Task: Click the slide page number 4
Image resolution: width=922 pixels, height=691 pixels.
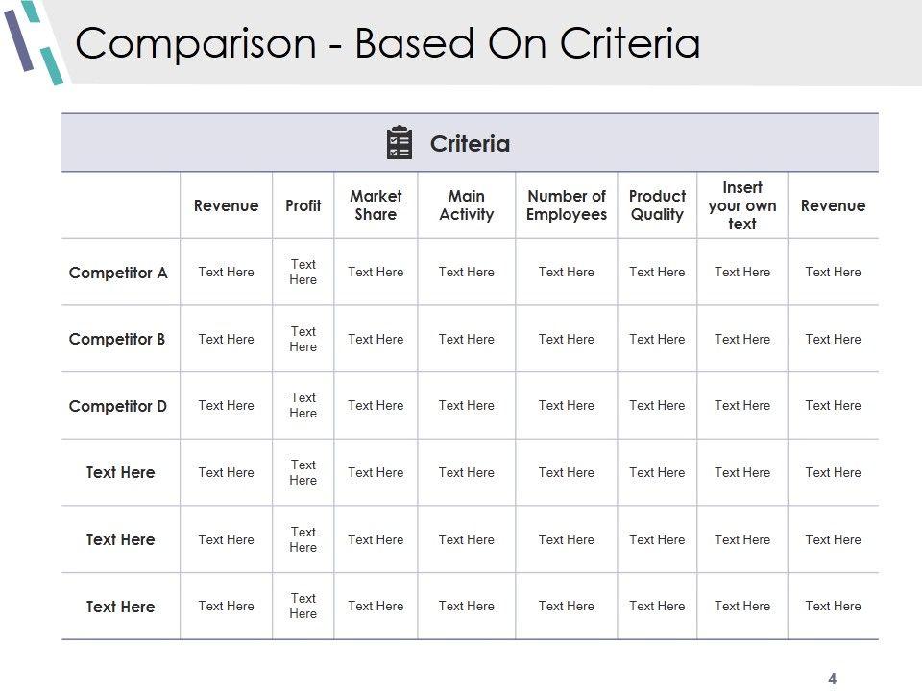Action: [x=833, y=679]
